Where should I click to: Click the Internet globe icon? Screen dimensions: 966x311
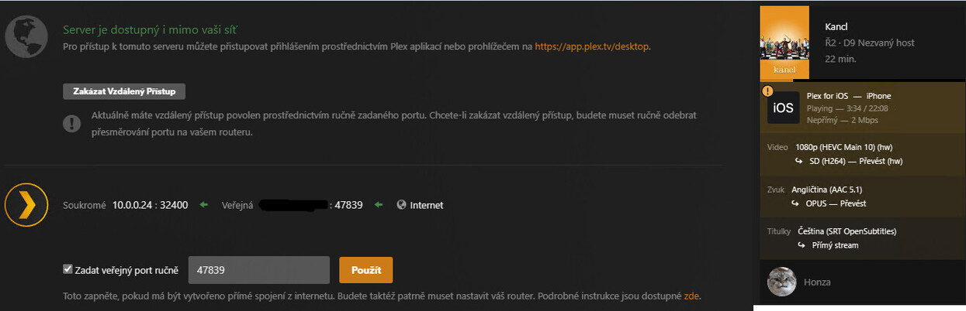pyautogui.click(x=401, y=205)
